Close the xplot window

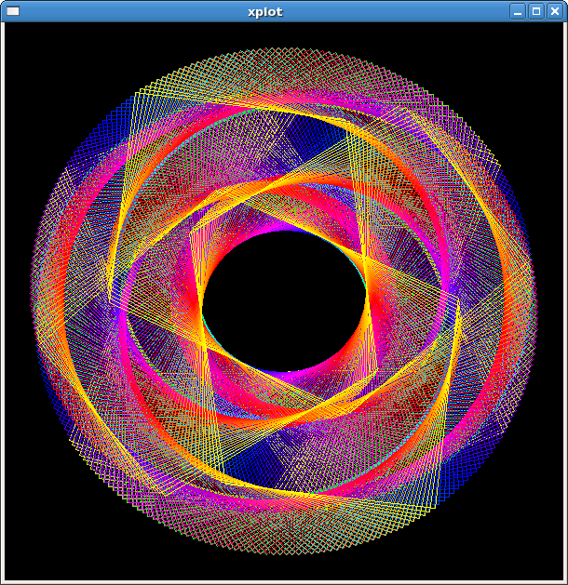tap(555, 11)
